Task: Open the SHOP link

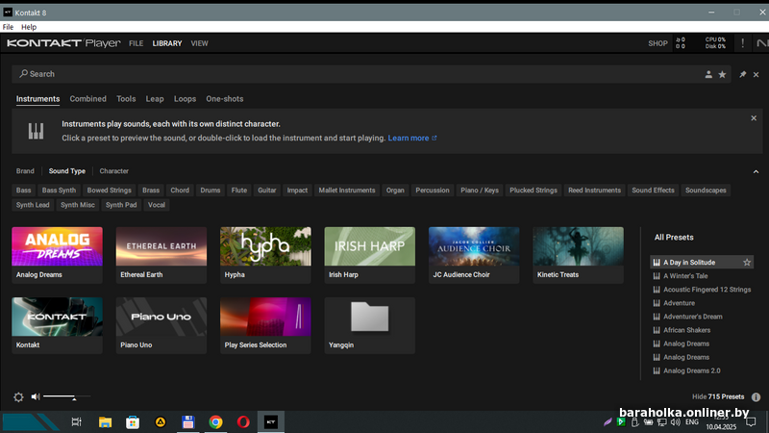Action: click(657, 43)
